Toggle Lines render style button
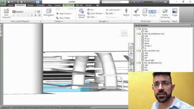 tap(154, 12)
